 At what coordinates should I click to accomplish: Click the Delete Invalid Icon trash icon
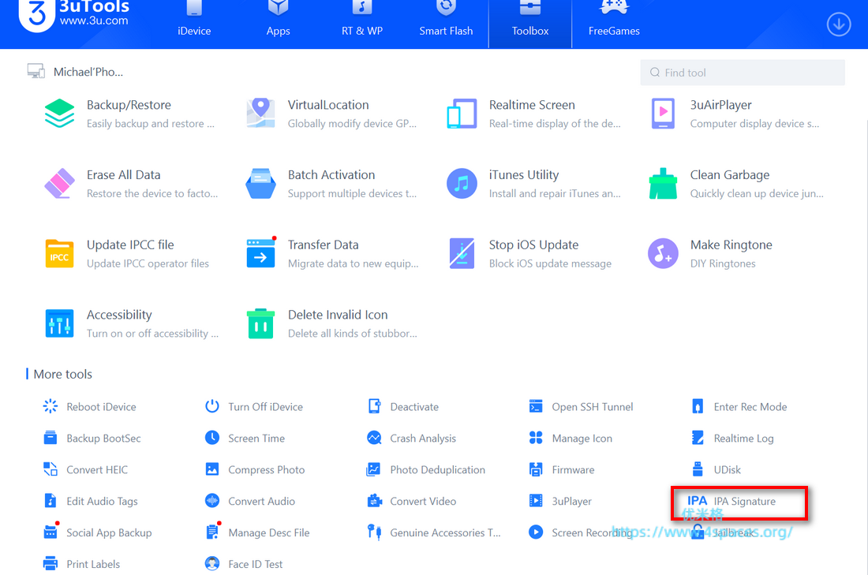click(x=260, y=323)
